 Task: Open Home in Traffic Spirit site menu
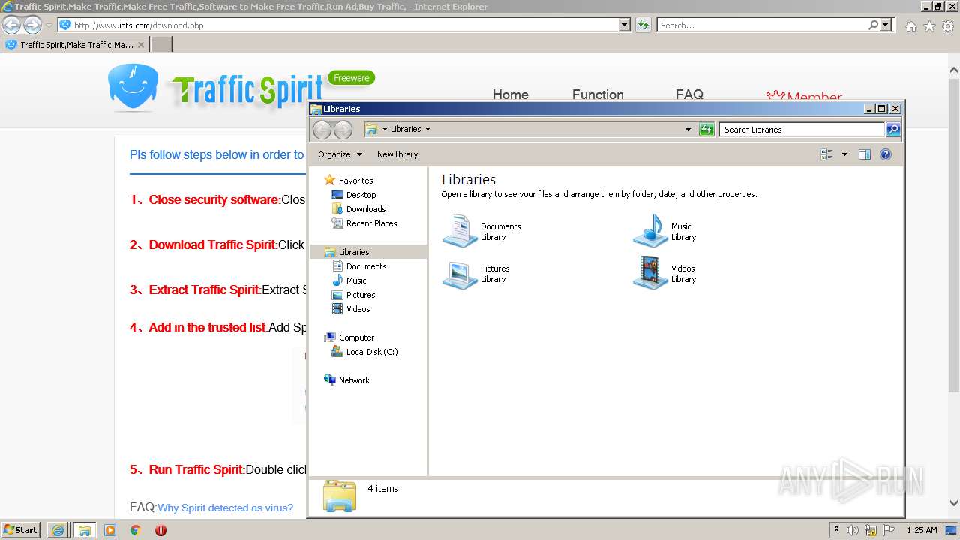510,94
